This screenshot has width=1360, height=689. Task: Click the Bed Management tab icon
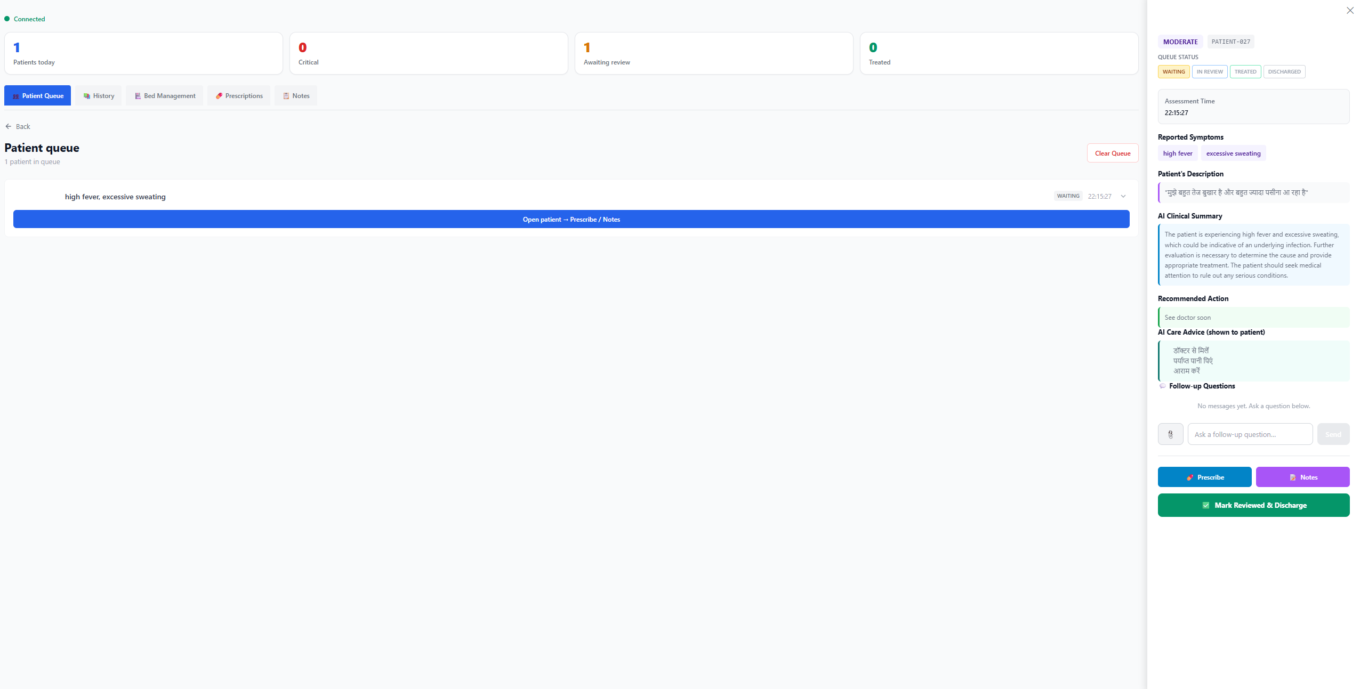[138, 96]
